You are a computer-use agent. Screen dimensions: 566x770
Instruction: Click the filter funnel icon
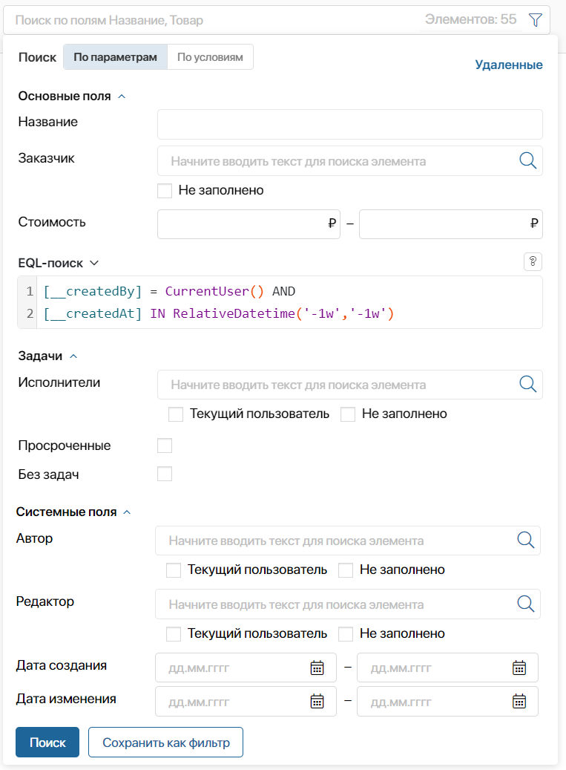coord(536,20)
